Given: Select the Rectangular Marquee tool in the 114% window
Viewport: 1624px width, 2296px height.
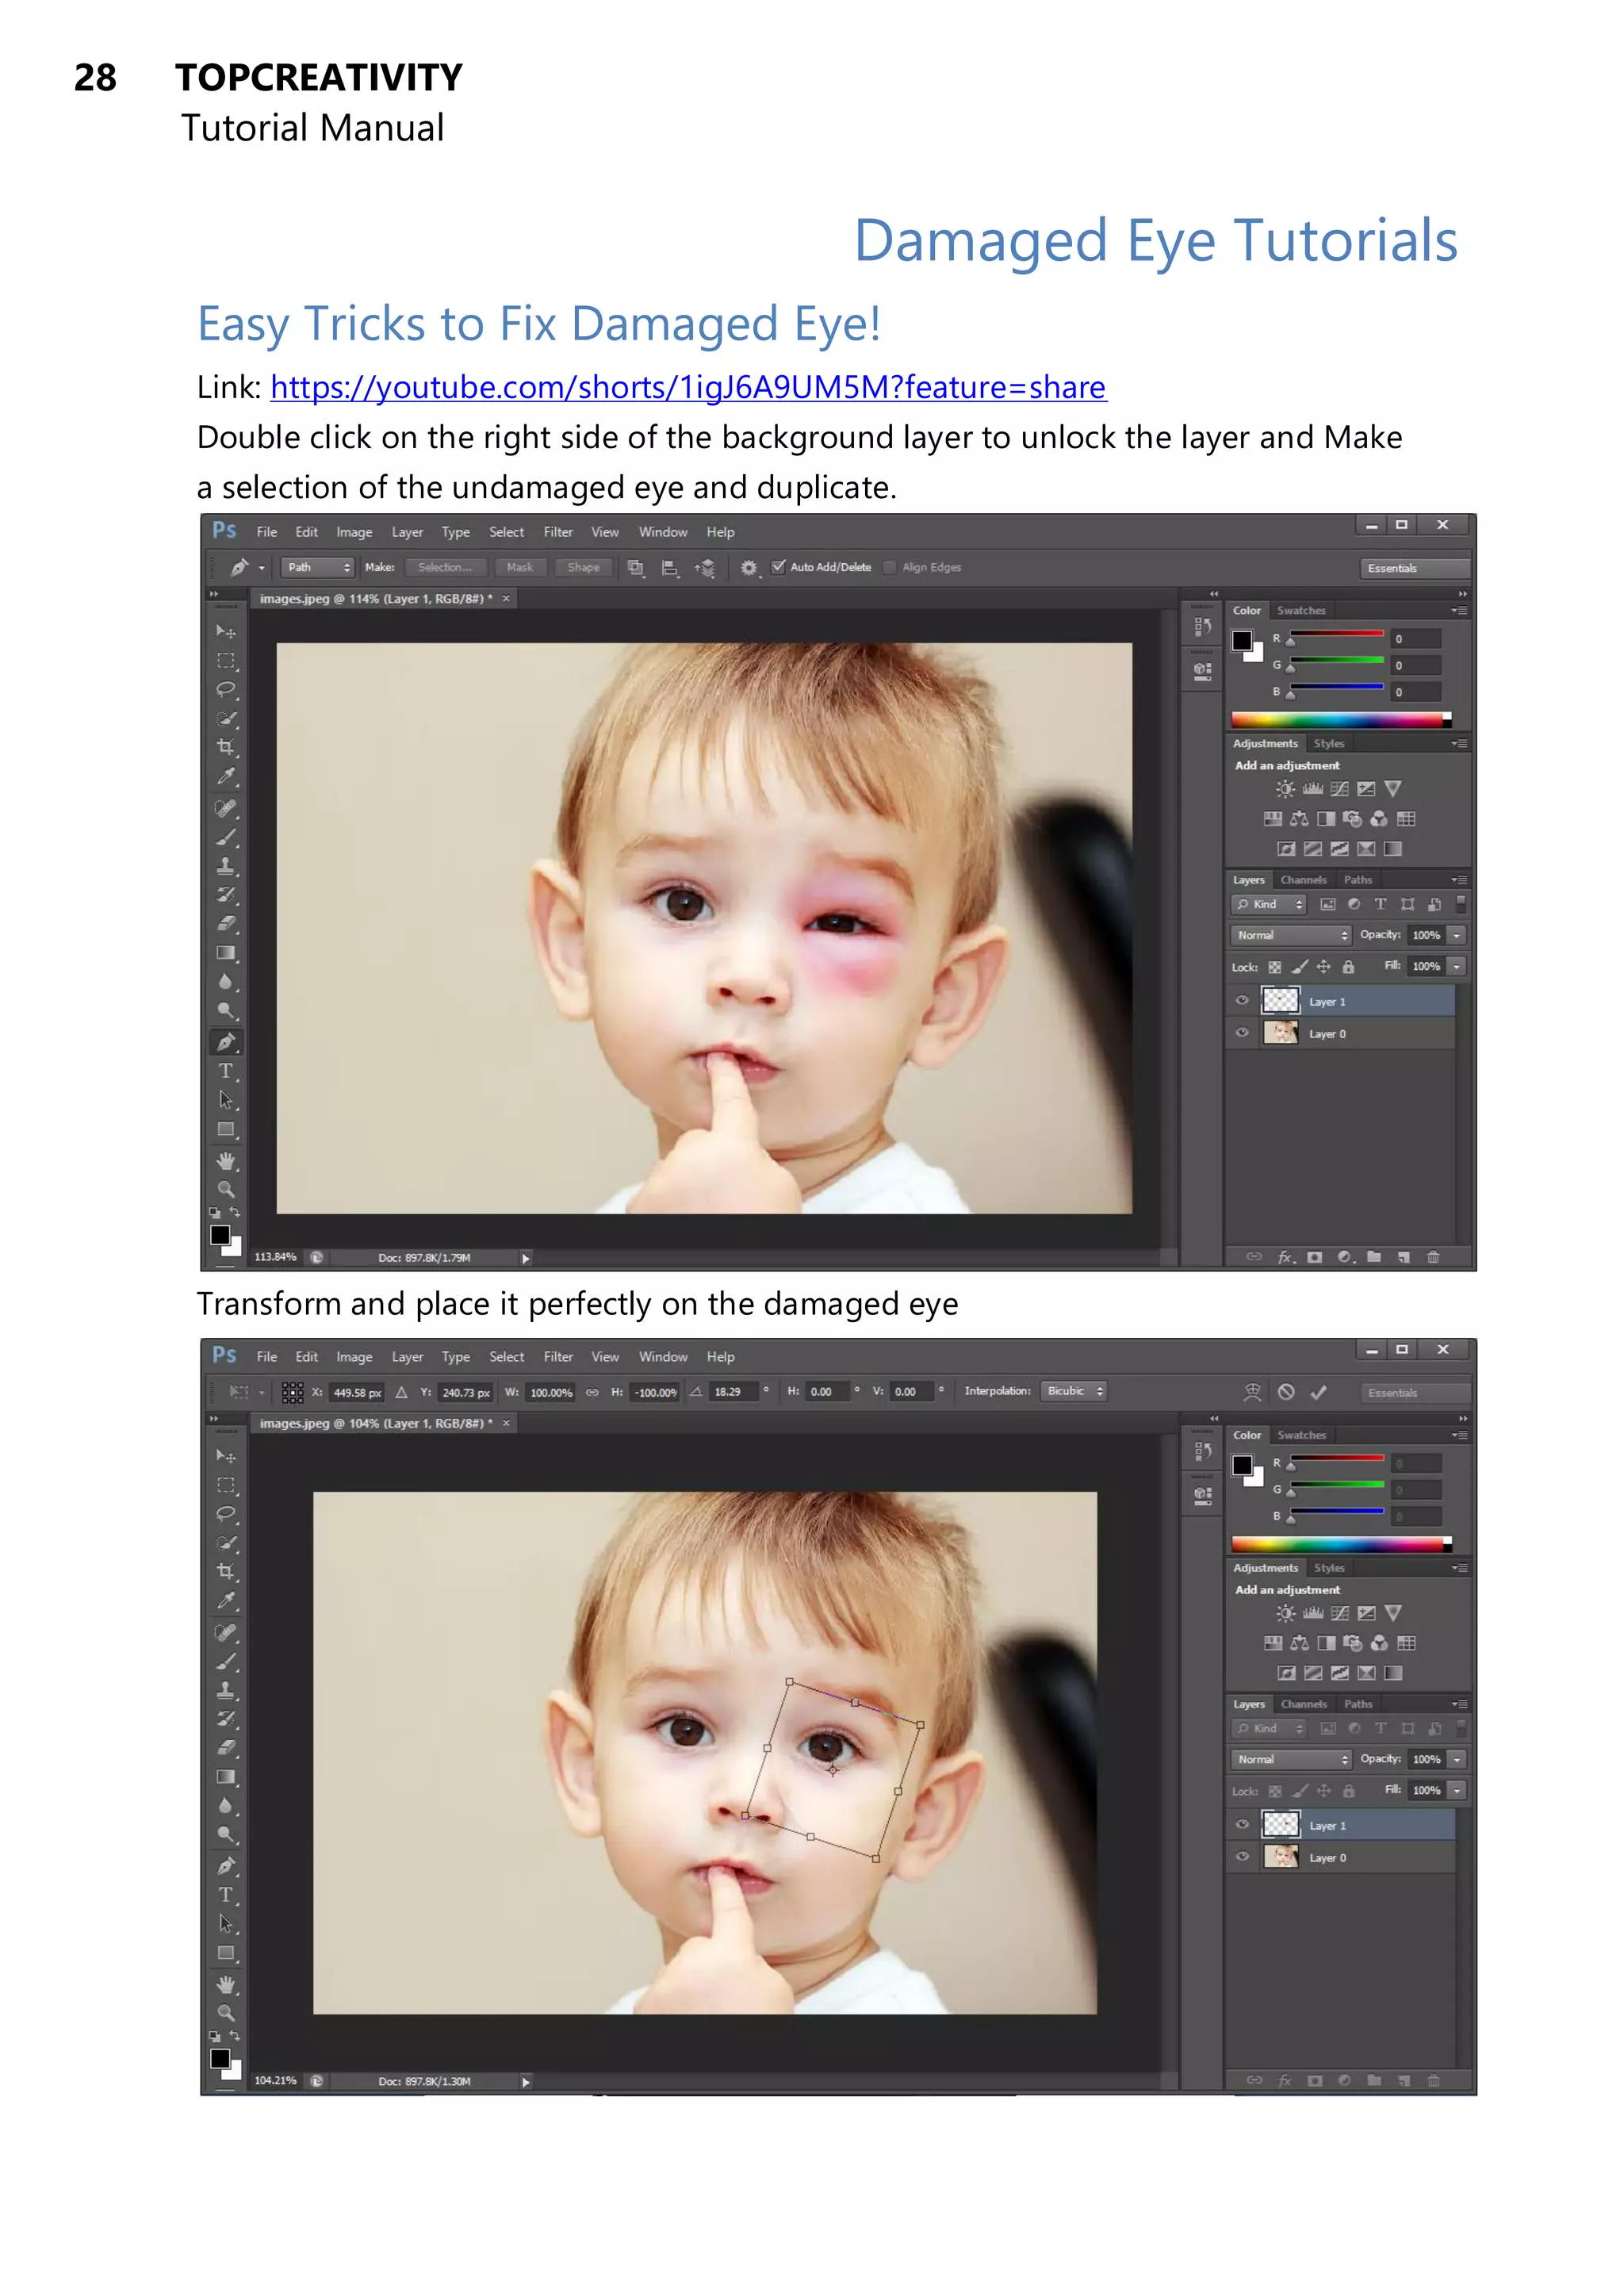Looking at the screenshot, I should (x=226, y=660).
